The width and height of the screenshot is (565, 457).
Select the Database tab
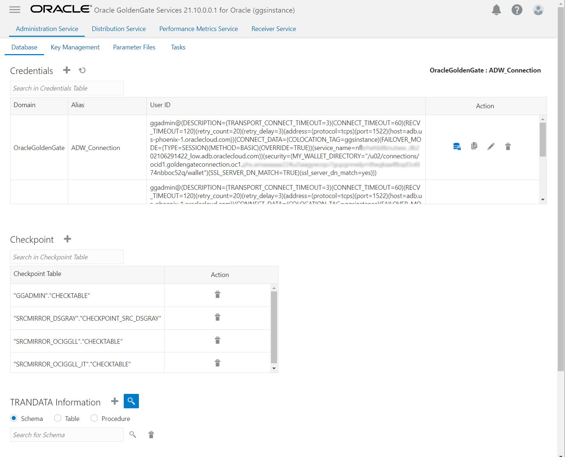pos(24,47)
